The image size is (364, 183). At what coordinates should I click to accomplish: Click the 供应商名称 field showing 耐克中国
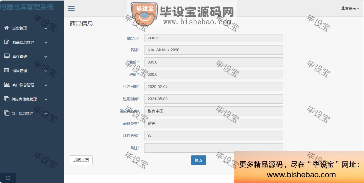point(214,111)
